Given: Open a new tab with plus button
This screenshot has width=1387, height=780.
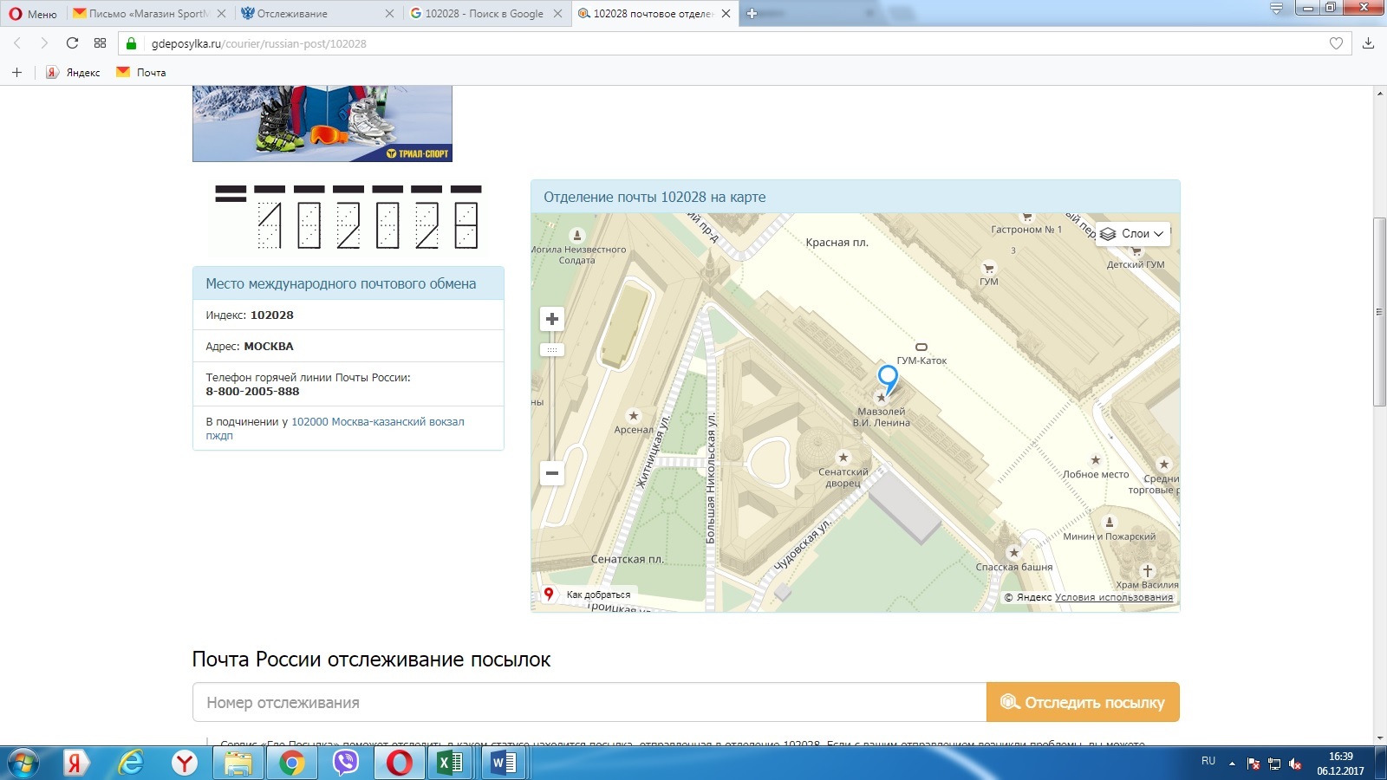Looking at the screenshot, I should tap(752, 14).
